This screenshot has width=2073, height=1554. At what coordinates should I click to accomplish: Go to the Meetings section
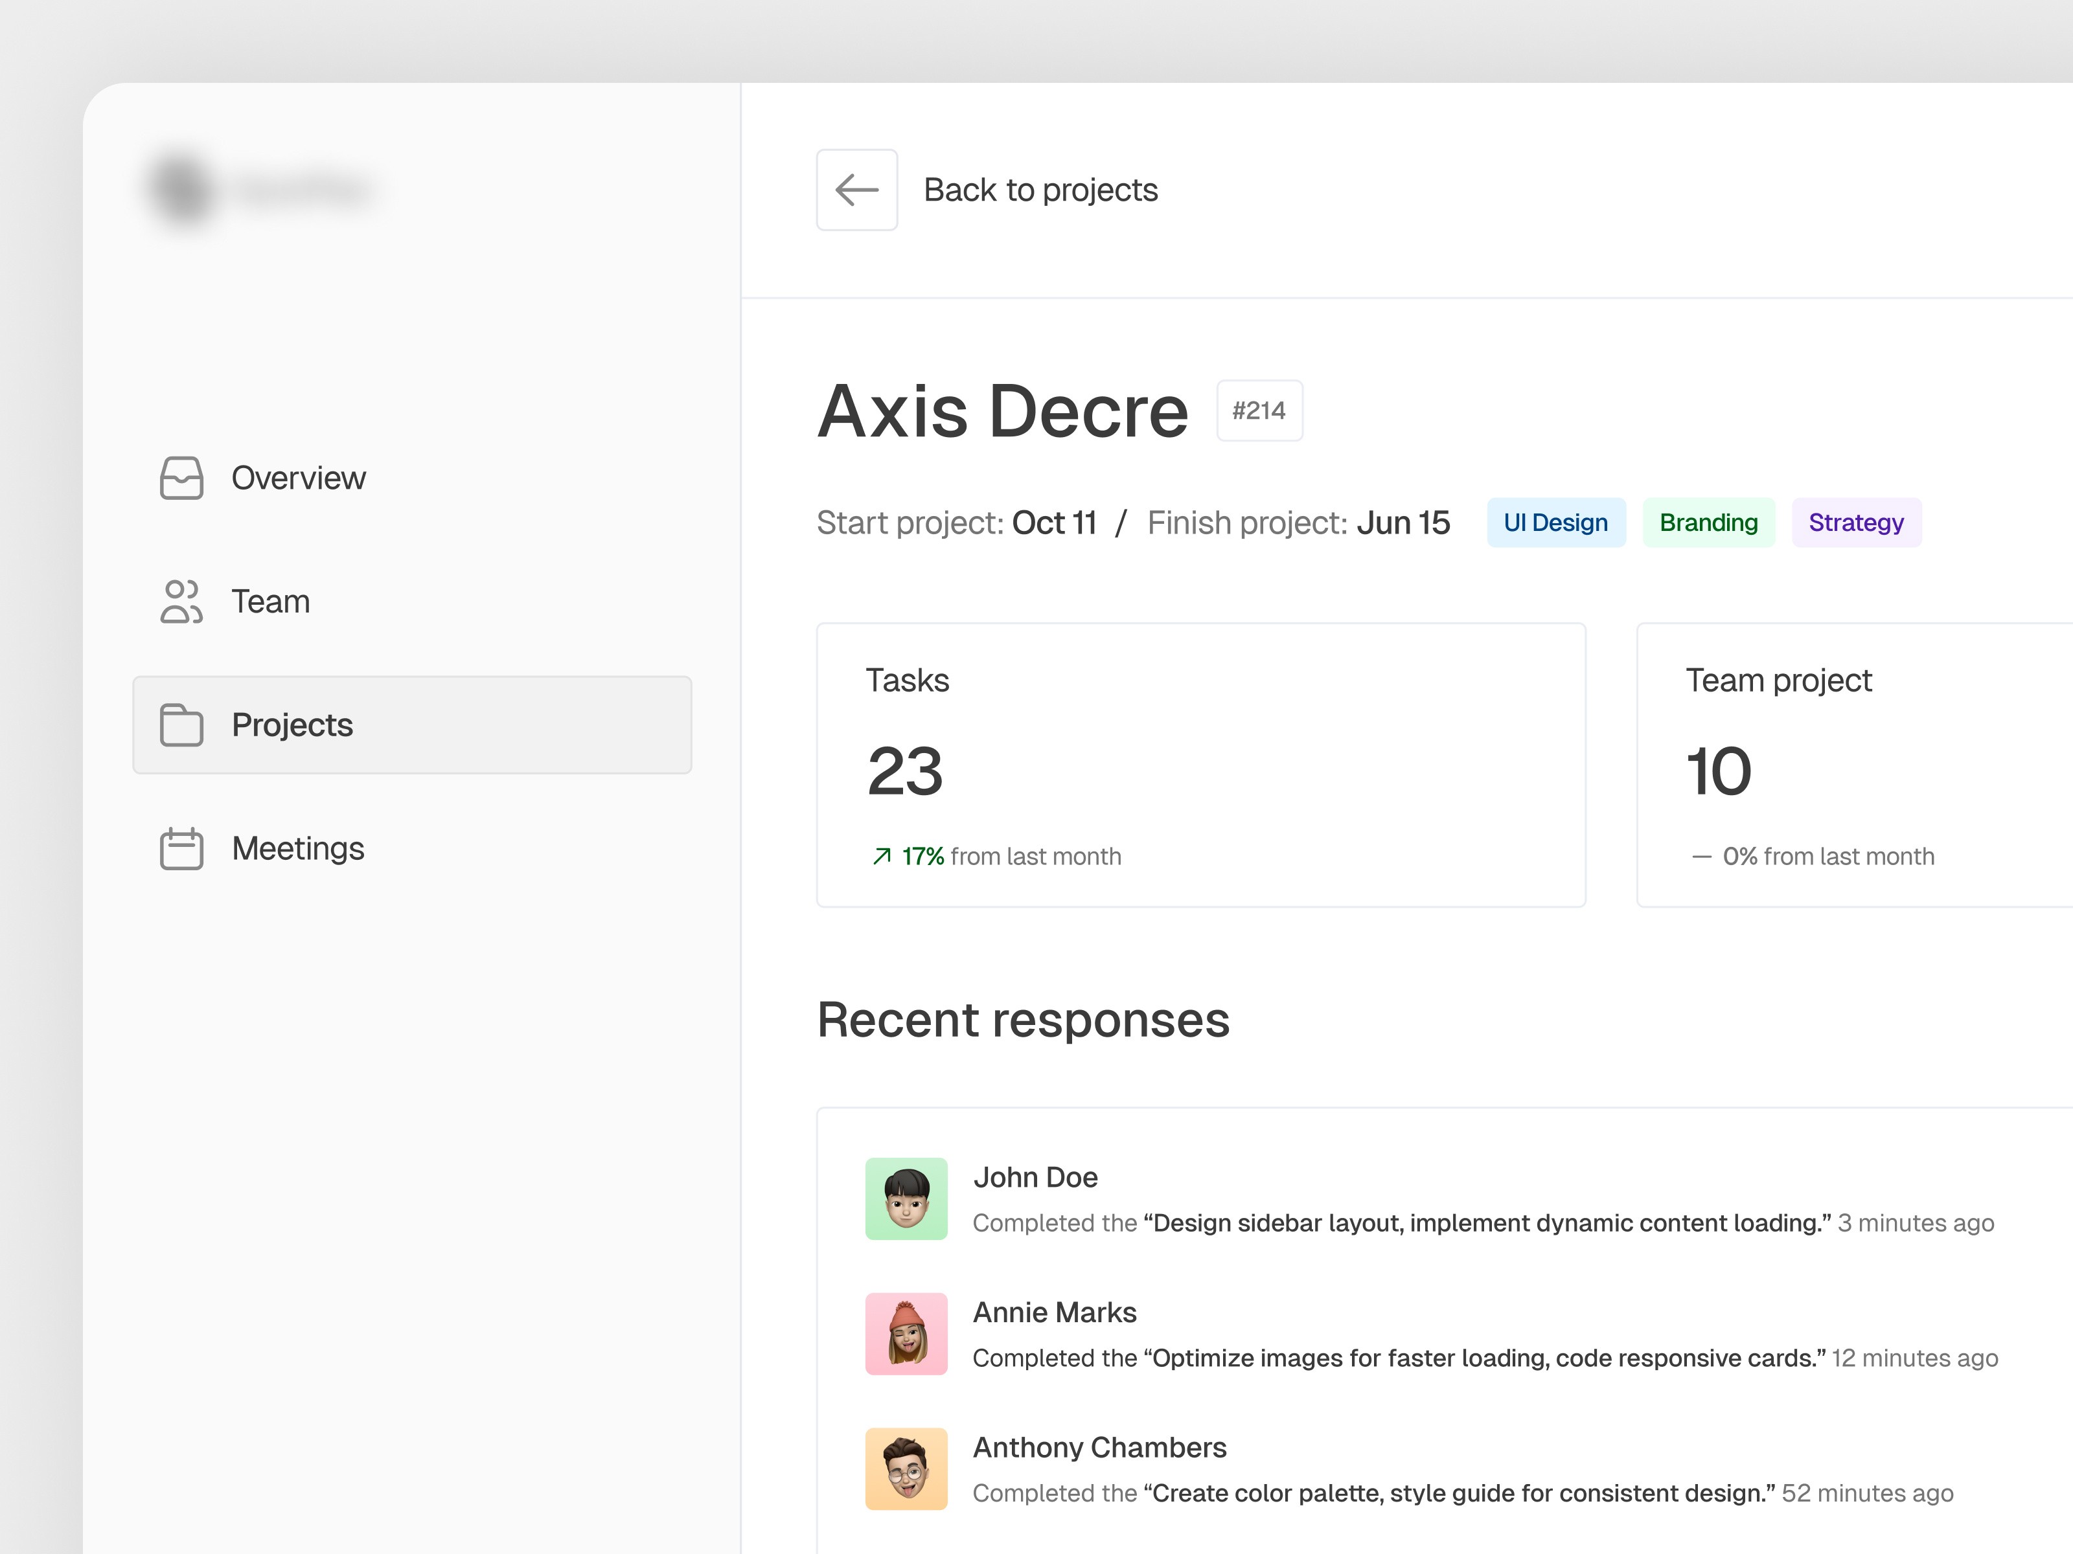pos(298,849)
